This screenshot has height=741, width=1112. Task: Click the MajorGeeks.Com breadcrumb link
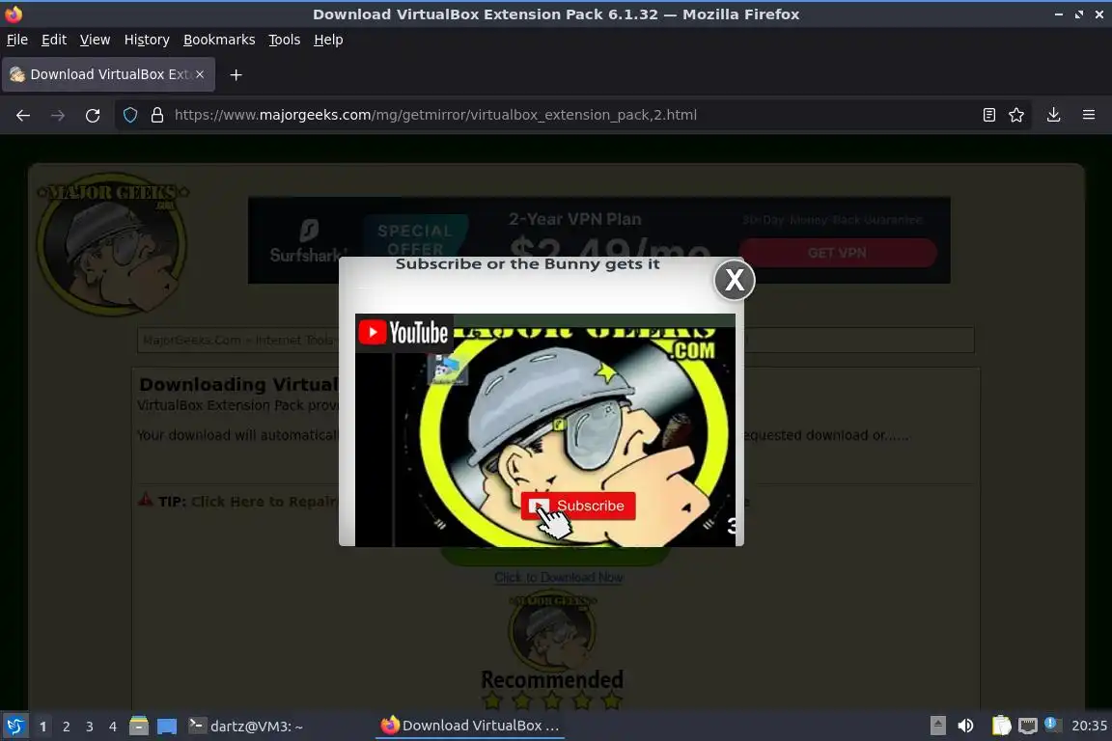192,341
